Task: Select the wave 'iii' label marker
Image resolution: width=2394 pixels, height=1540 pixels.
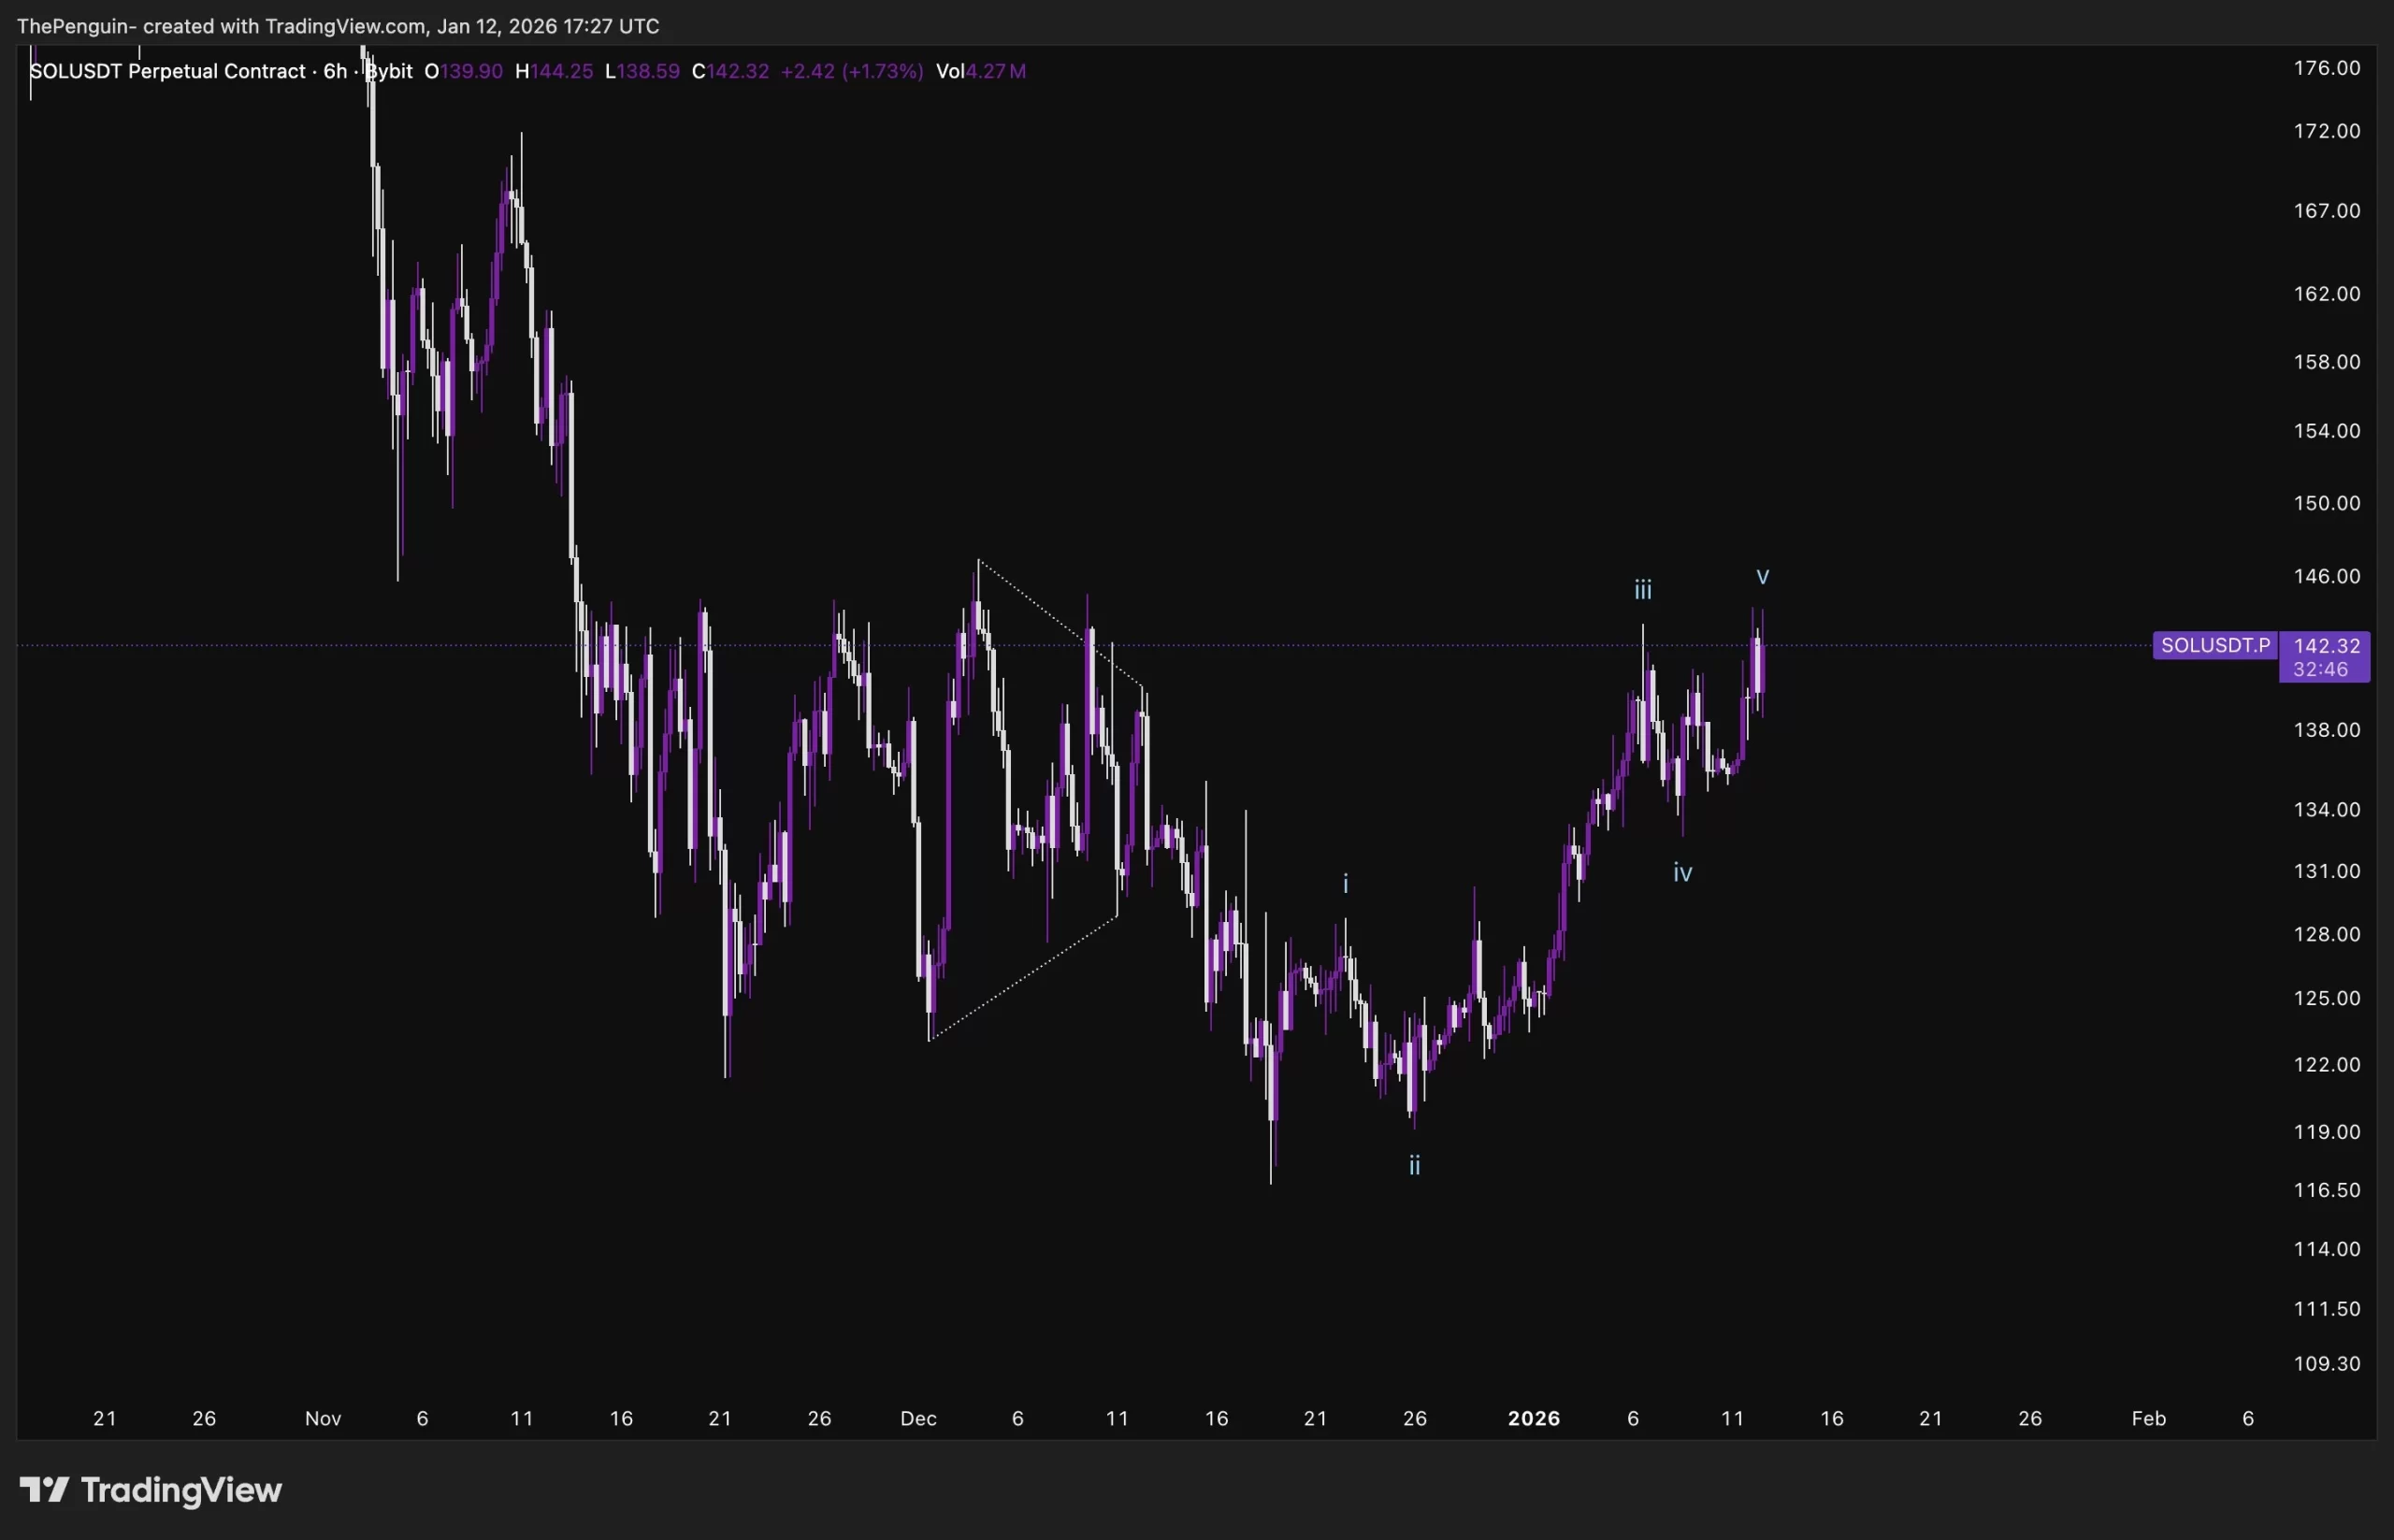Action: [1643, 590]
